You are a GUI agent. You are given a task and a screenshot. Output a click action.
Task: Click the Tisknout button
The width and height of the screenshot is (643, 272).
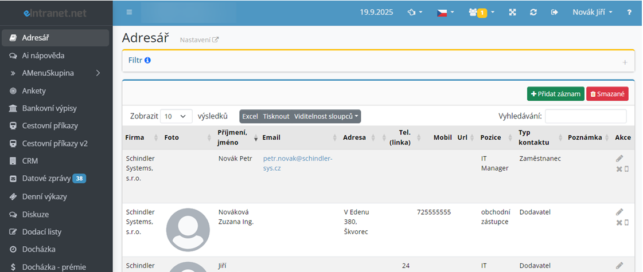(x=276, y=116)
